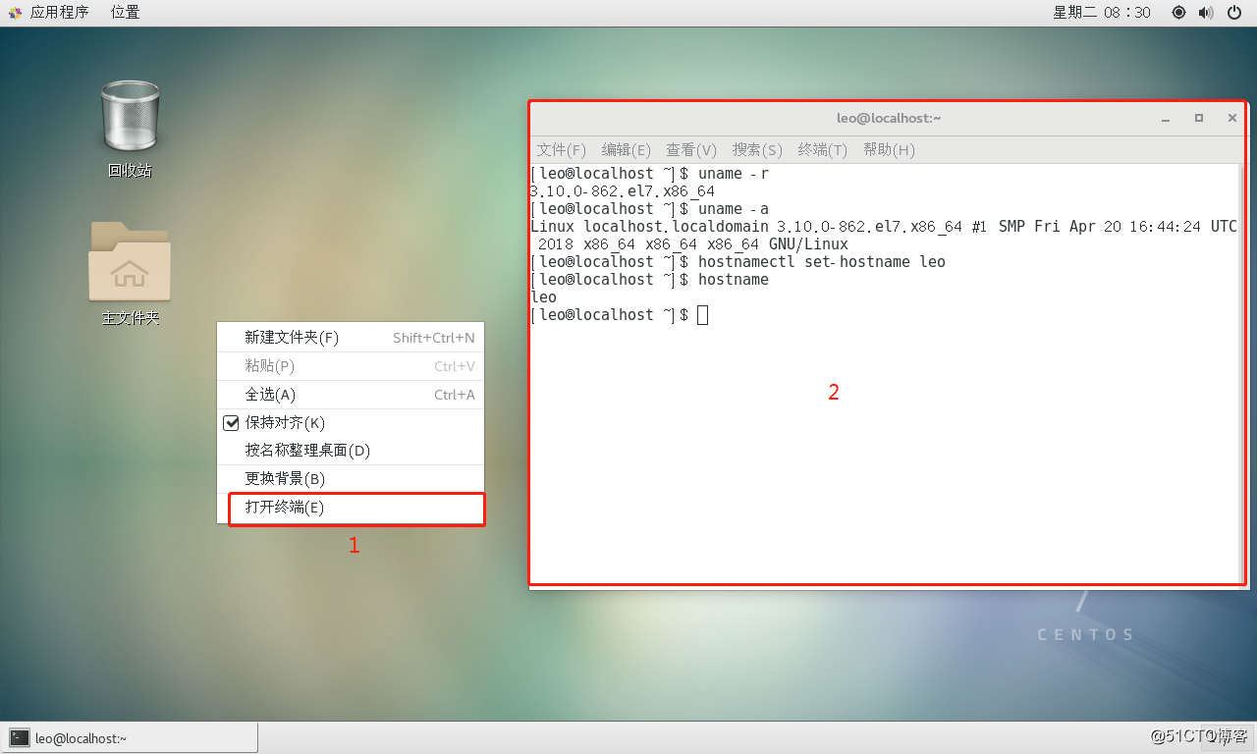Image resolution: width=1257 pixels, height=754 pixels.
Task: Open the 文件(F) menu in terminal
Action: (x=560, y=150)
